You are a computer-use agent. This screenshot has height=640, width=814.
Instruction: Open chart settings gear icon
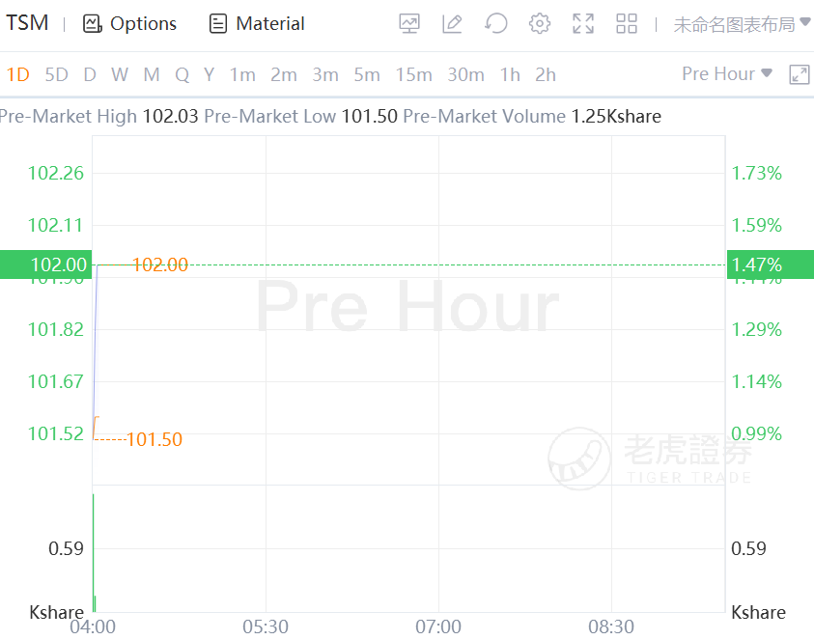[x=540, y=24]
